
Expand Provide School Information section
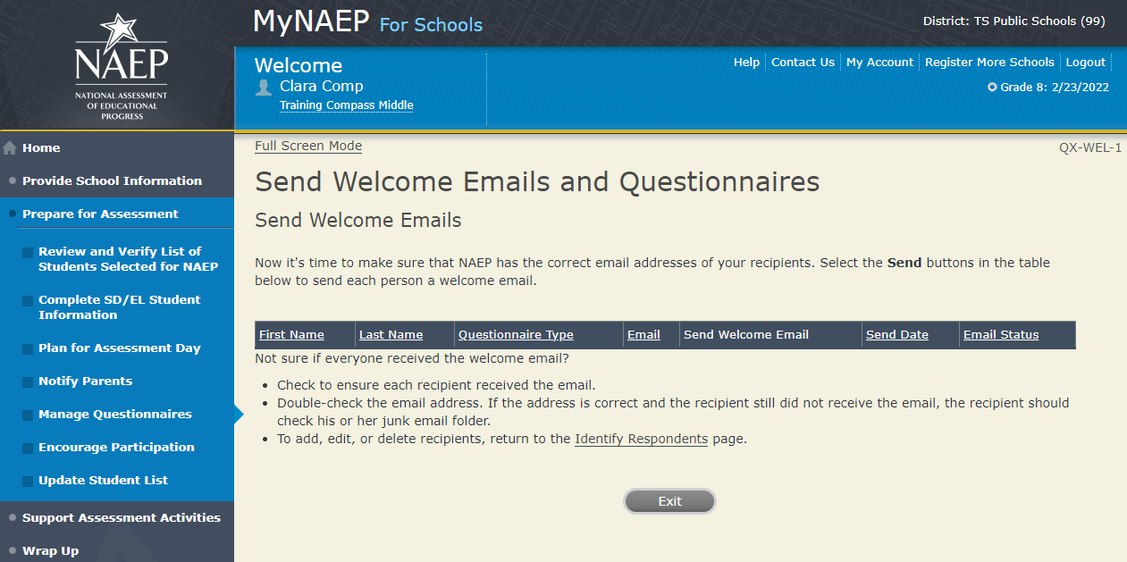point(112,180)
